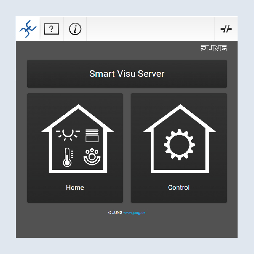
Task: Follow the www.jung.de link
Action: pyautogui.click(x=134, y=212)
